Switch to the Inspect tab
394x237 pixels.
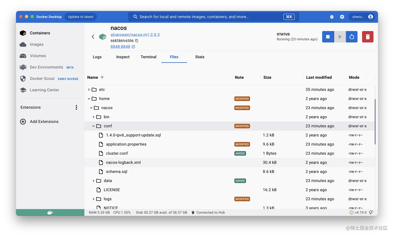(x=123, y=57)
